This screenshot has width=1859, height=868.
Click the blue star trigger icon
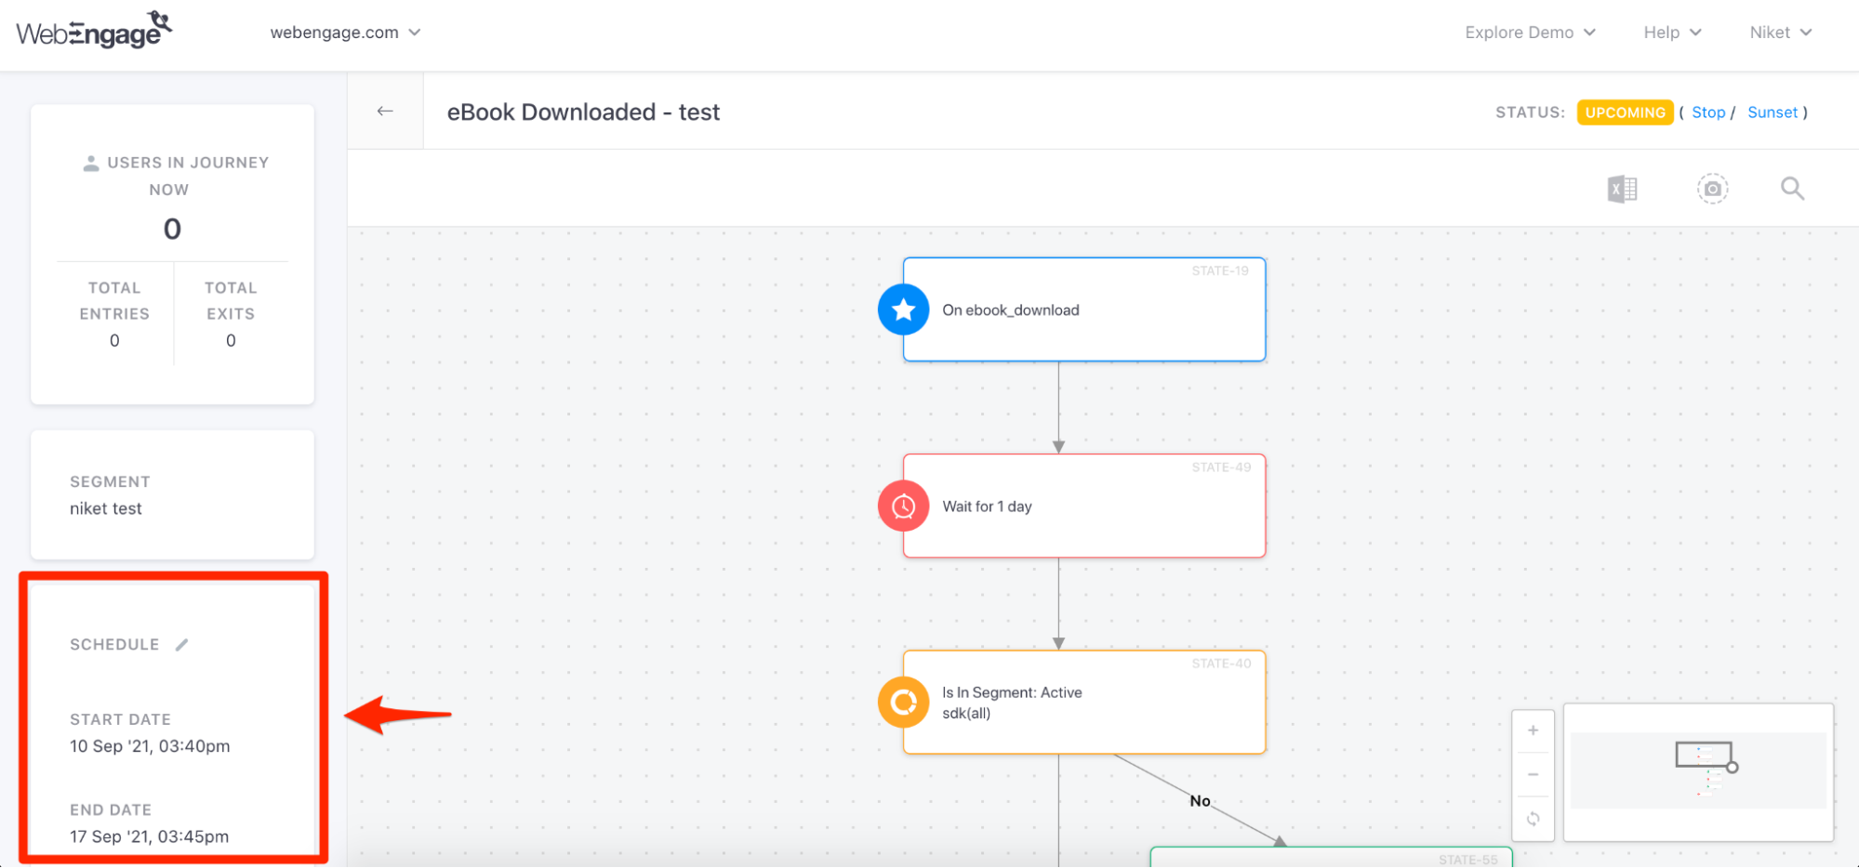pyautogui.click(x=903, y=310)
